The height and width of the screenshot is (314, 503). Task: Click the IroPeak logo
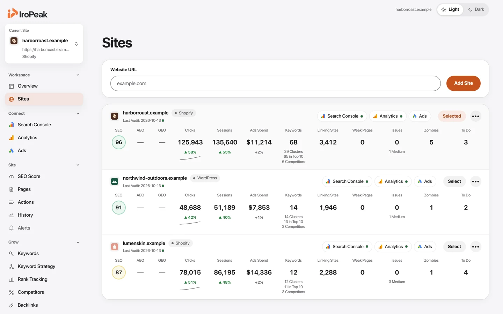27,14
